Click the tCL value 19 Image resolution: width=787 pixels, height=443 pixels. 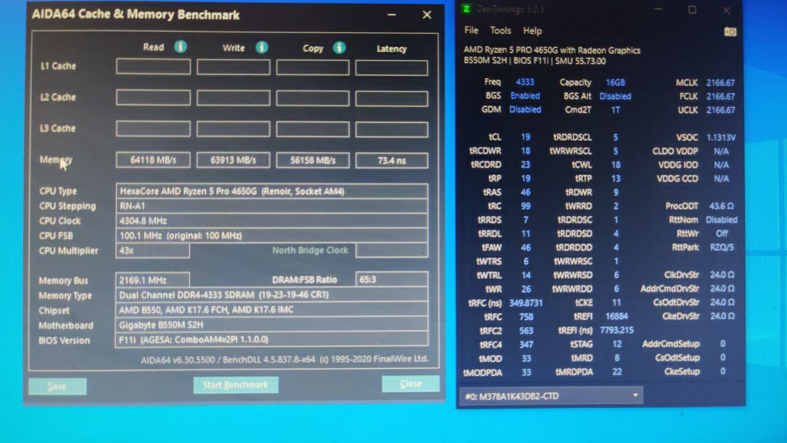click(526, 137)
